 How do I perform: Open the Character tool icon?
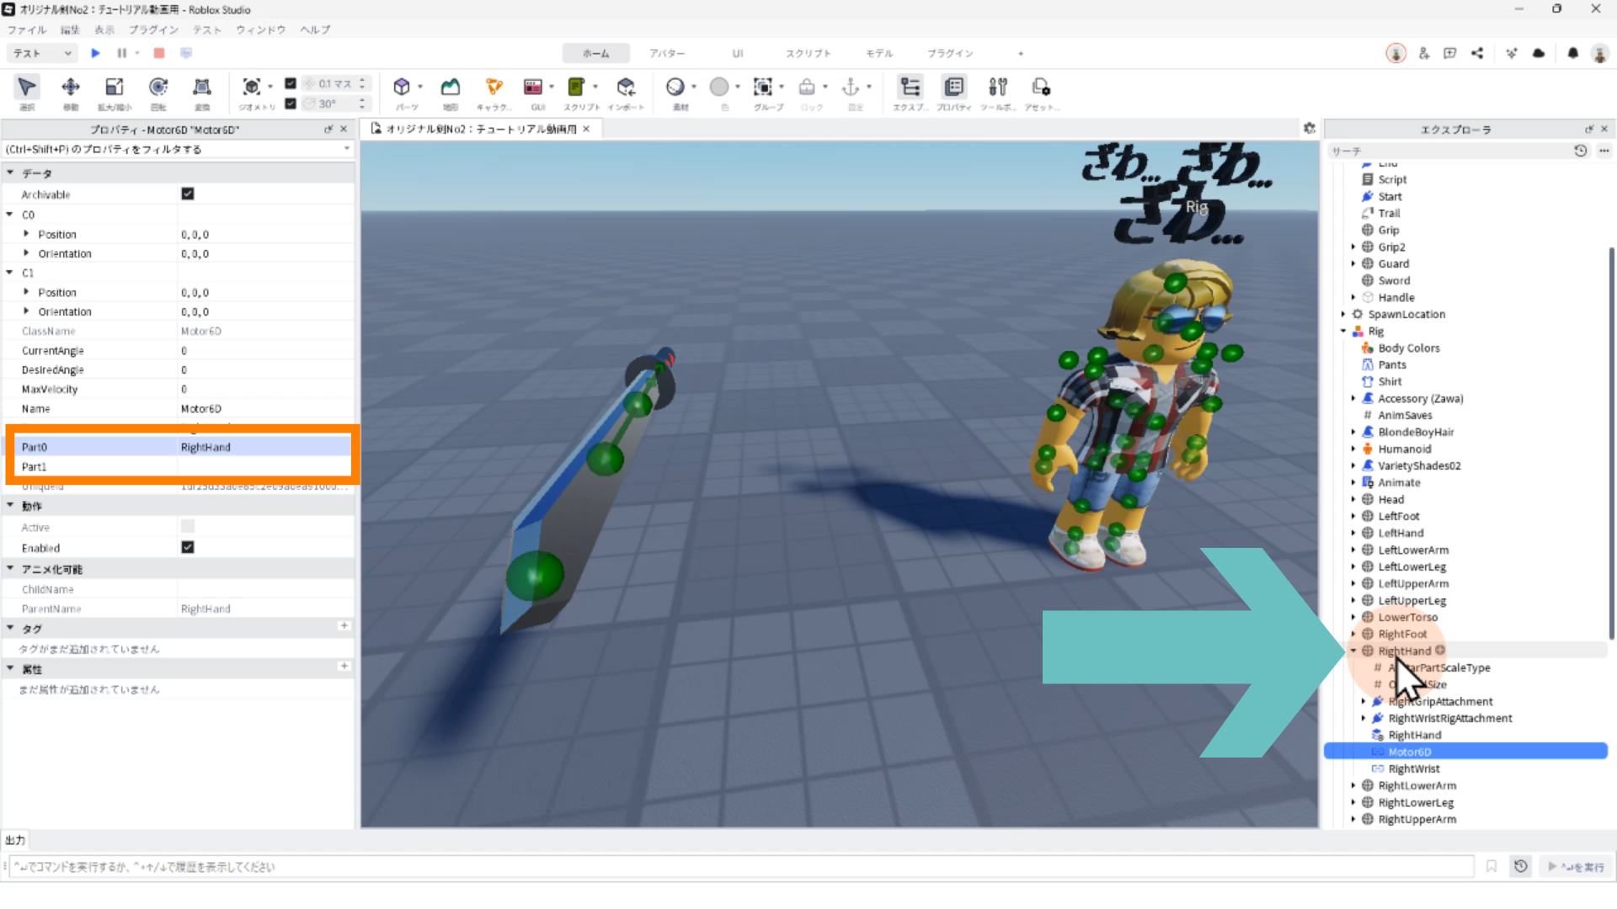click(494, 88)
